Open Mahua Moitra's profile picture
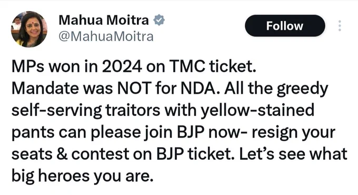358x195 pixels. click(29, 30)
